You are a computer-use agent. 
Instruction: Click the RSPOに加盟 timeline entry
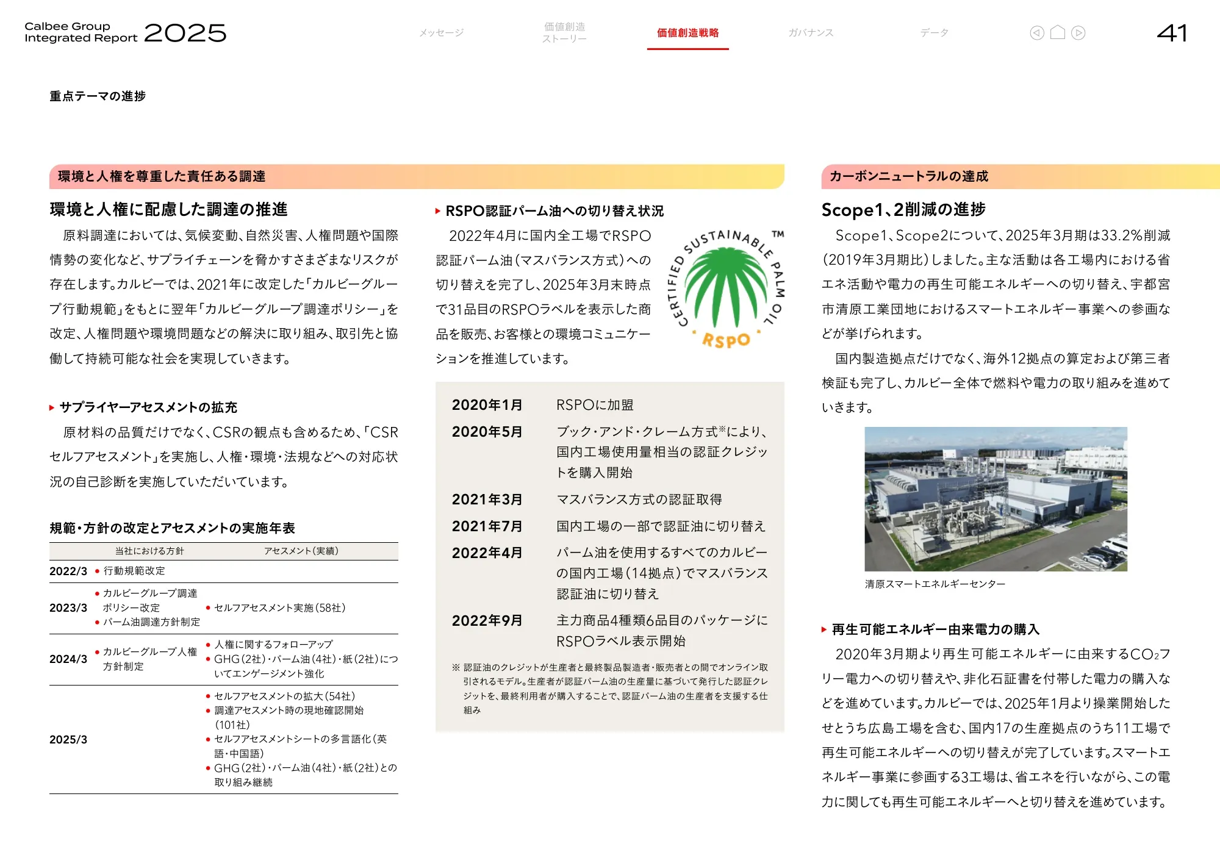(595, 405)
